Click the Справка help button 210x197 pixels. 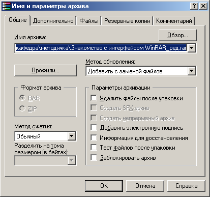(186, 186)
